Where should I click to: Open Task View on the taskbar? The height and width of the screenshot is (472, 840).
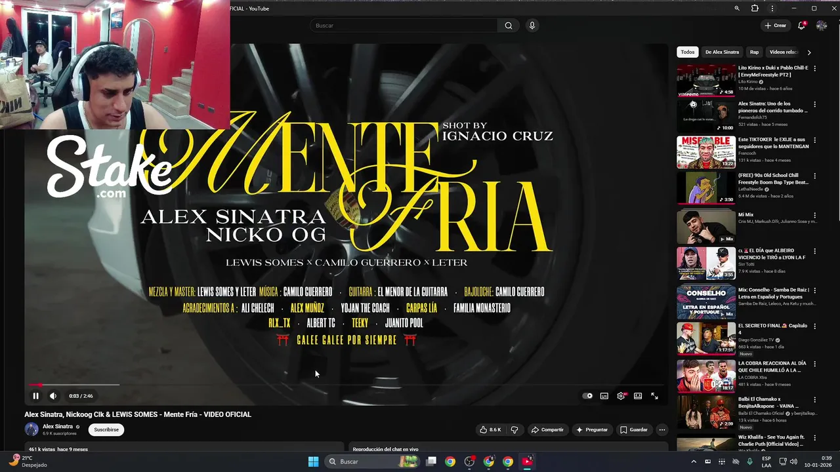tap(430, 462)
